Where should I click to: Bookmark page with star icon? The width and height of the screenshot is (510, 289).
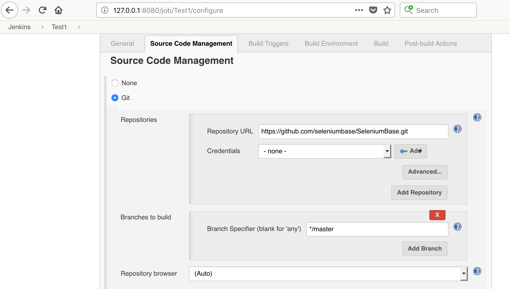click(x=387, y=10)
